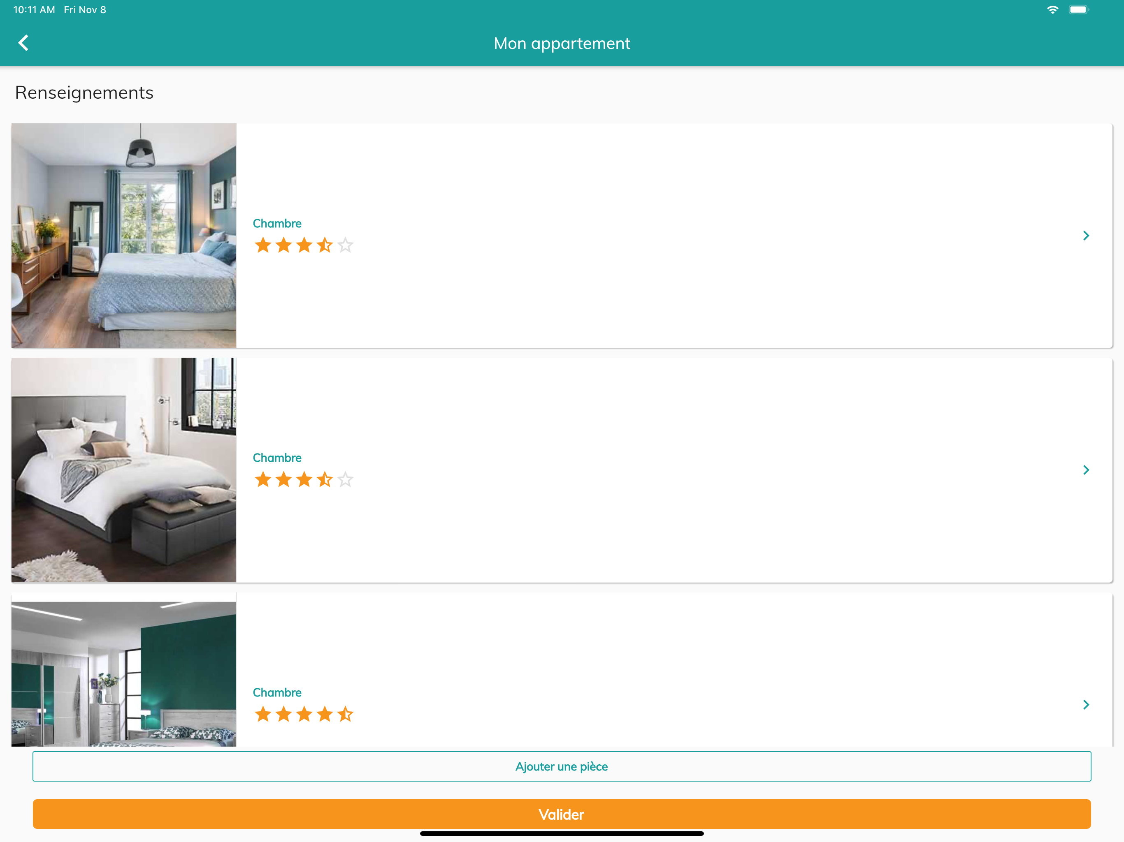Open the second Chambre's chevron arrow
1124x842 pixels.
(1086, 470)
